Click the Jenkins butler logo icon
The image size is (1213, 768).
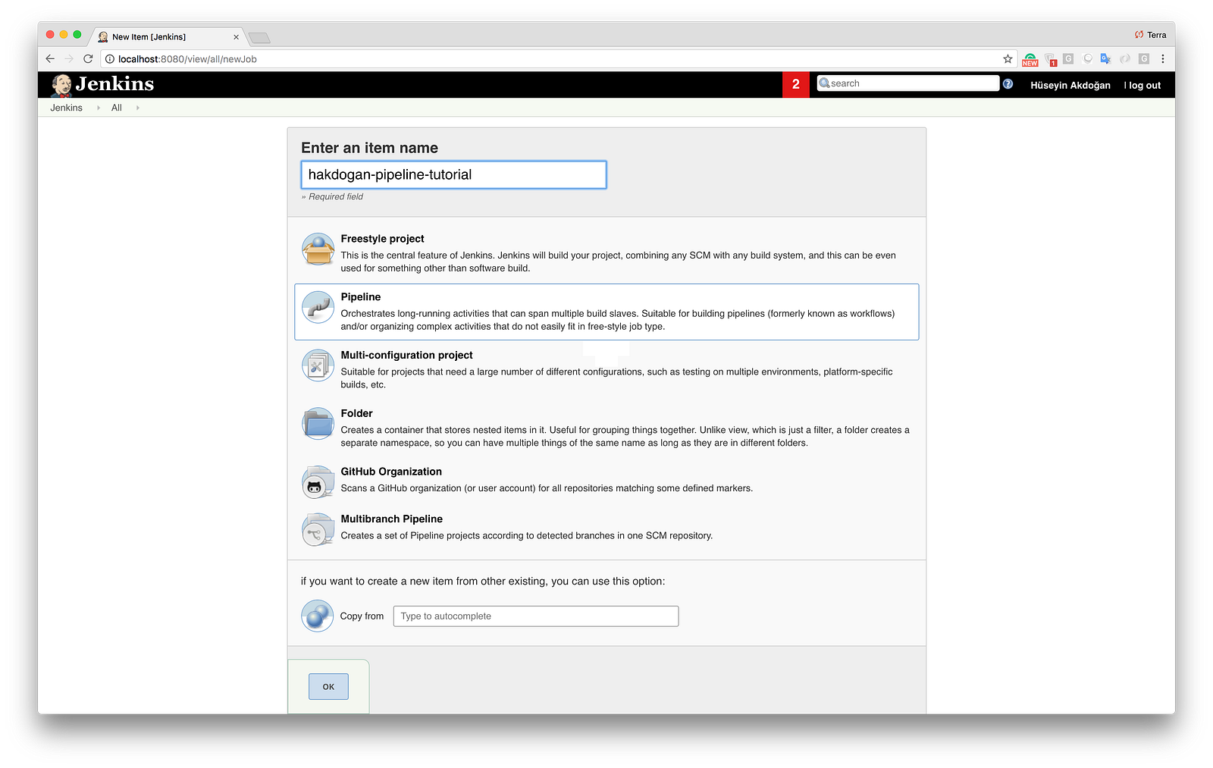pyautogui.click(x=61, y=85)
